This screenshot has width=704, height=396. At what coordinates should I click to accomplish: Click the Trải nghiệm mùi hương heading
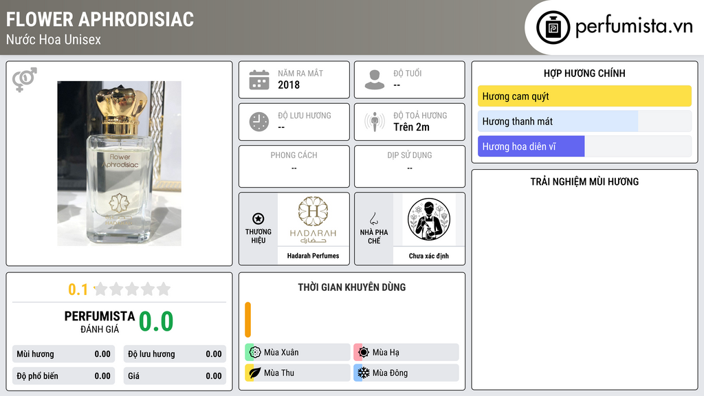point(584,181)
